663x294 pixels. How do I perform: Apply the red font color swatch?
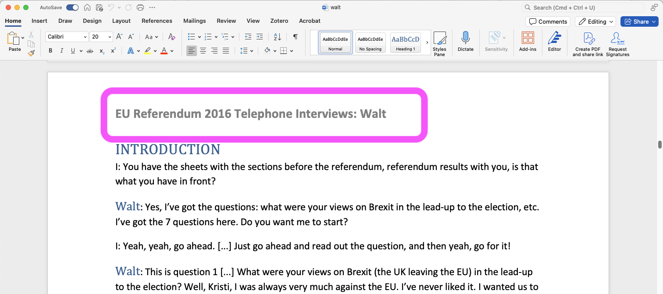tap(164, 51)
